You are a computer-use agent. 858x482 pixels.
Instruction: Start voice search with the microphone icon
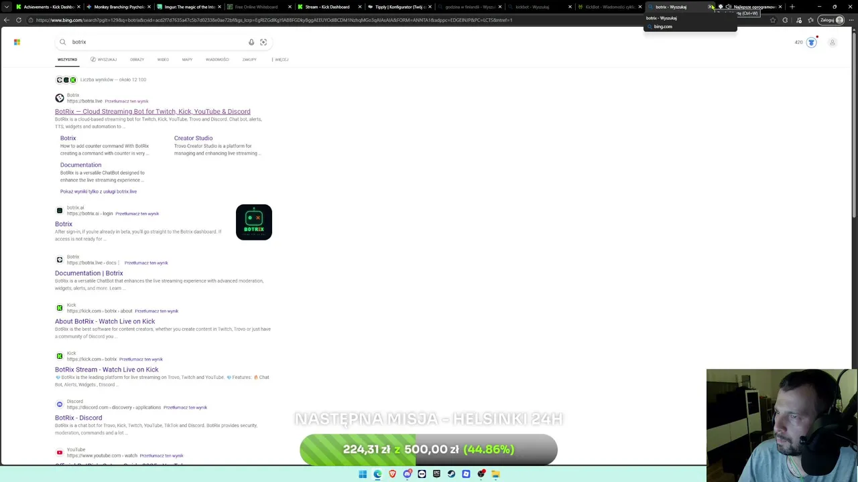pos(251,42)
